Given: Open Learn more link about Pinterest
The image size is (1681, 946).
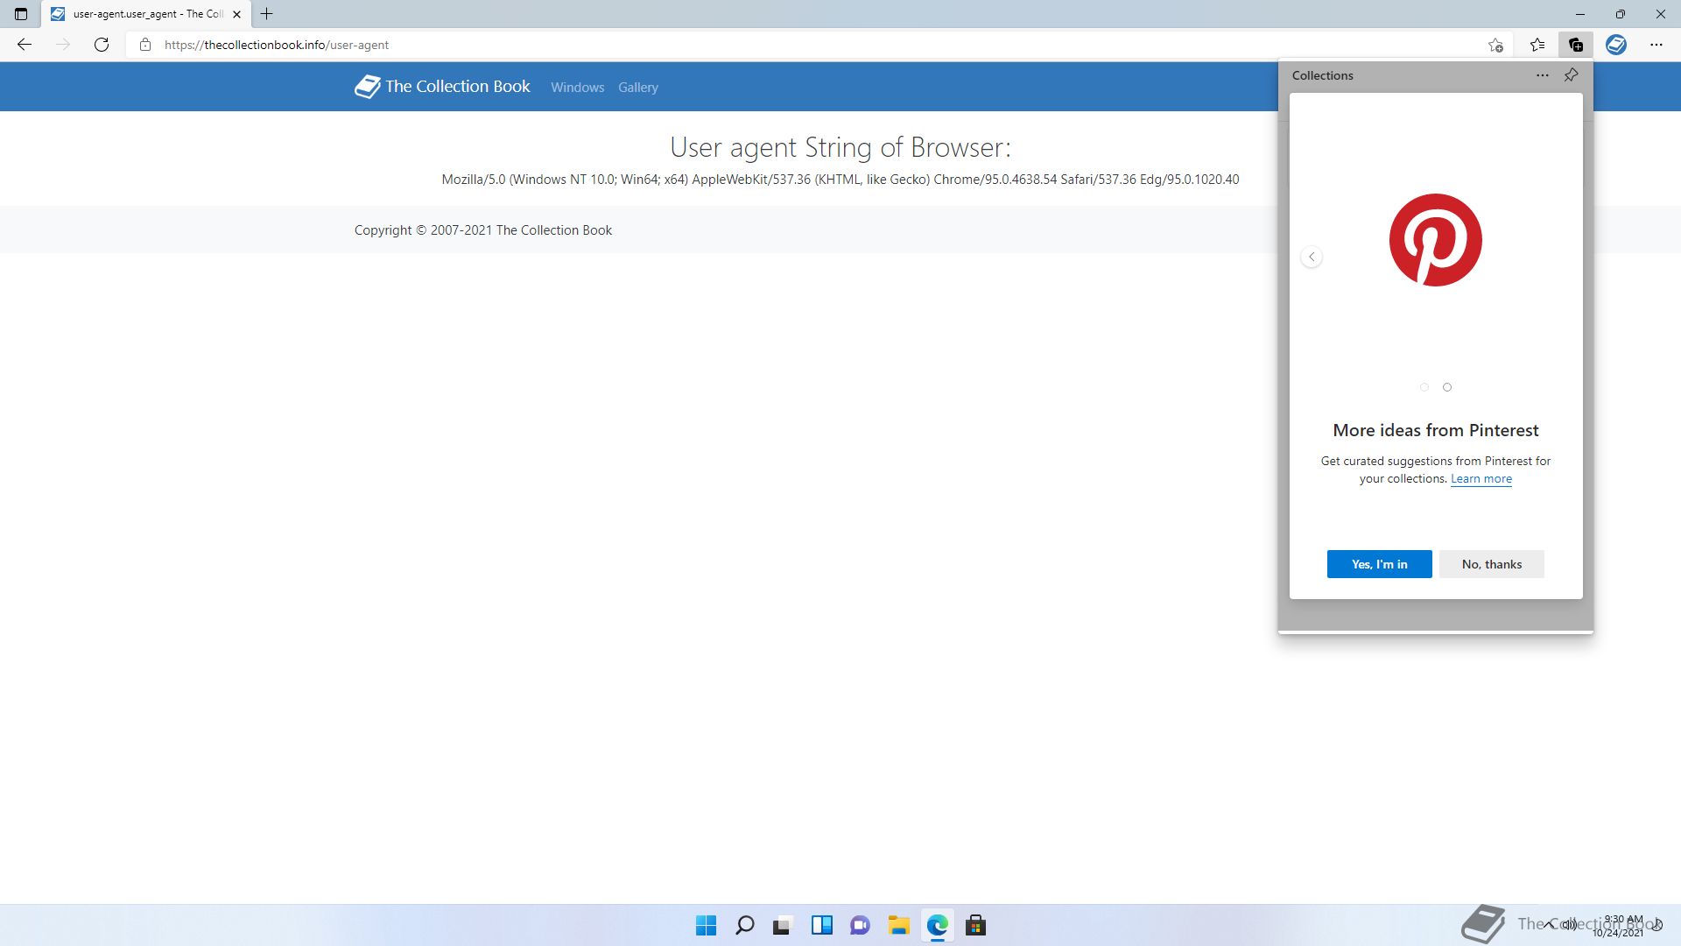Looking at the screenshot, I should 1481,479.
